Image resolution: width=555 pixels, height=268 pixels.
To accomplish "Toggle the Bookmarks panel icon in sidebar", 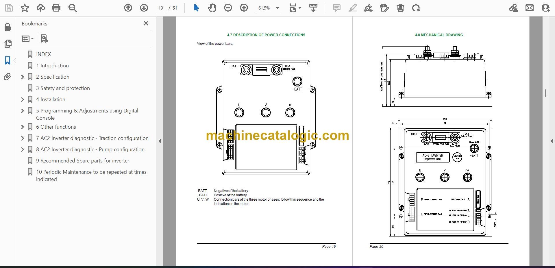I will [8, 60].
